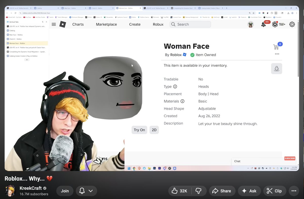This screenshot has height=199, width=304.
Task: Open the Roblox hamburger navigation menu
Action: click(54, 24)
